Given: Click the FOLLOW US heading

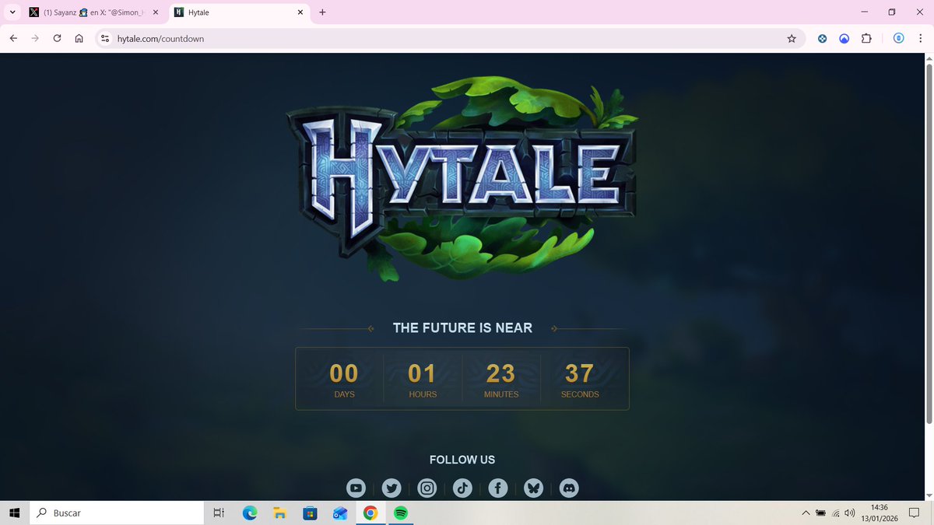Looking at the screenshot, I should (462, 460).
